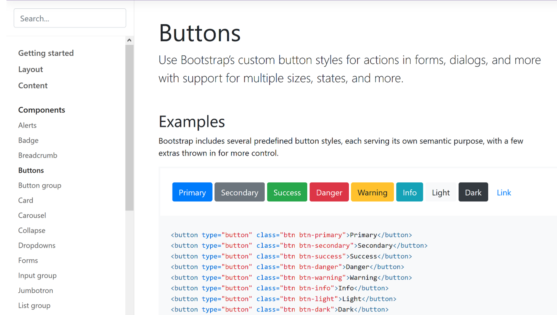The height and width of the screenshot is (315, 557).
Task: Click the Search input field
Action: 70,18
